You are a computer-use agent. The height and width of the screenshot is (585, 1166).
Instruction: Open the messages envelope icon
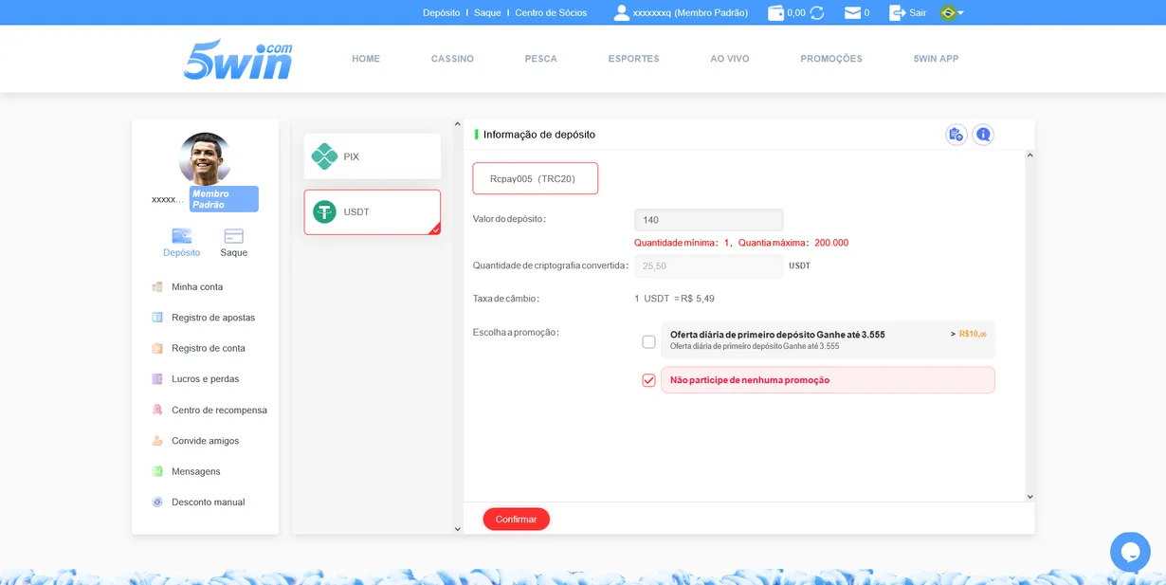click(x=852, y=13)
